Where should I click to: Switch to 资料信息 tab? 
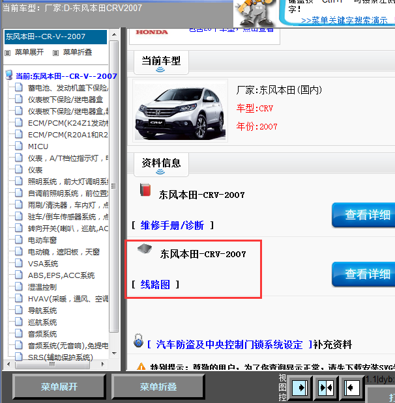click(x=161, y=165)
